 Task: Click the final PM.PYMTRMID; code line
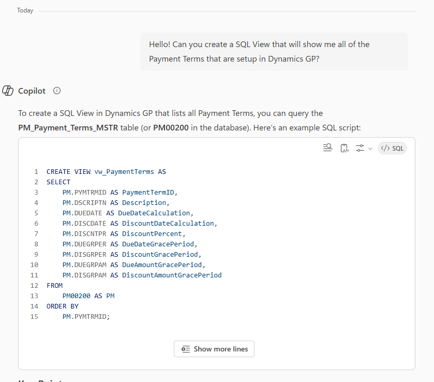click(x=86, y=317)
